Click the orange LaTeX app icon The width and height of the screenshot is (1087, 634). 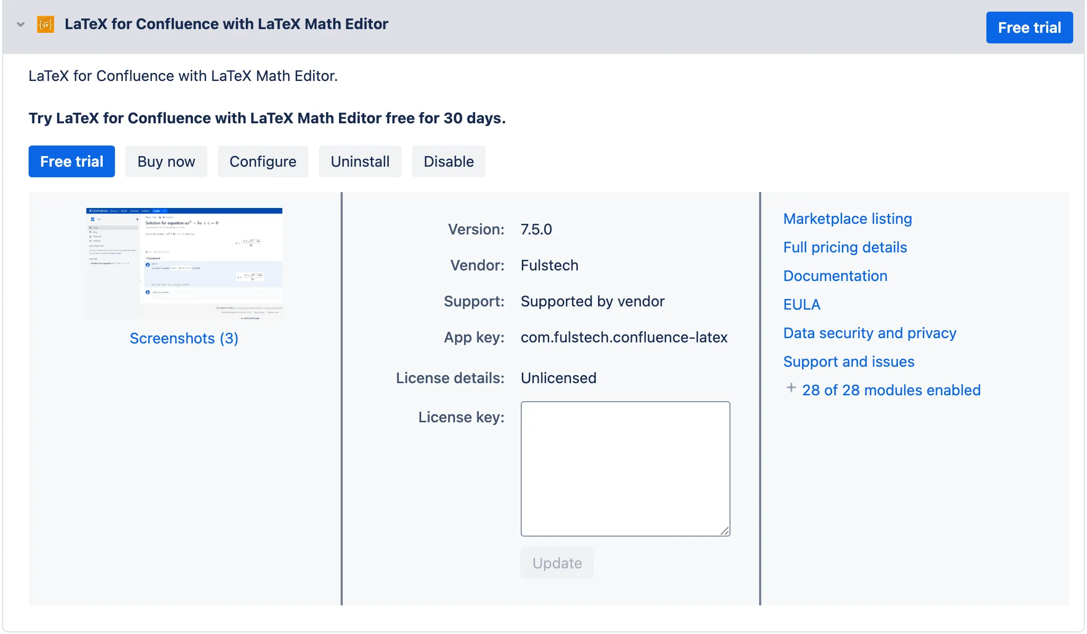click(46, 24)
